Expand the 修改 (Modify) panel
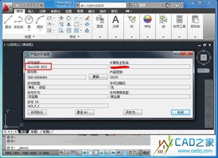Viewport: 218px width, 158px height. [x=75, y=37]
